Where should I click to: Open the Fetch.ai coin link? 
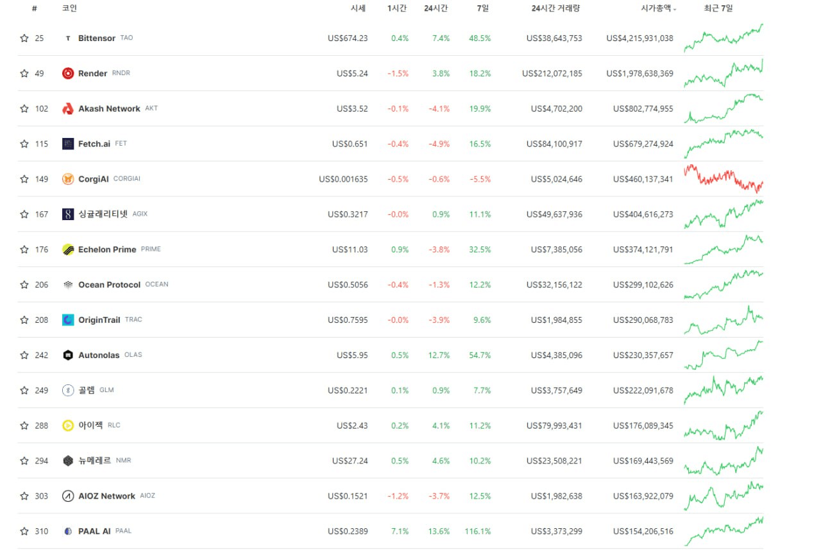point(94,144)
